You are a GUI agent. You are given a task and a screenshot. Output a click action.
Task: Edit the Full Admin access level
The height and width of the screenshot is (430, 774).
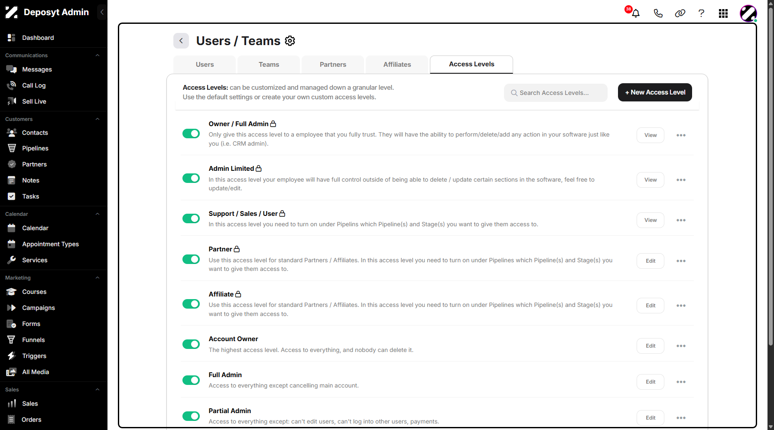[650, 382]
